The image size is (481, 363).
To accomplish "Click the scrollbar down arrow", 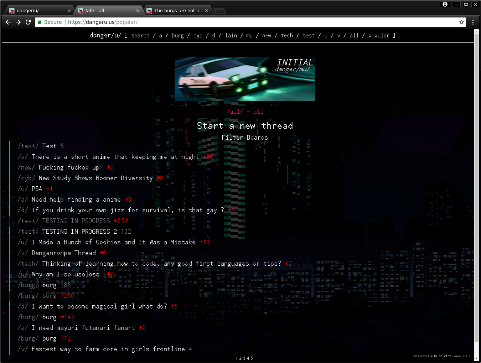I will click(x=476, y=358).
